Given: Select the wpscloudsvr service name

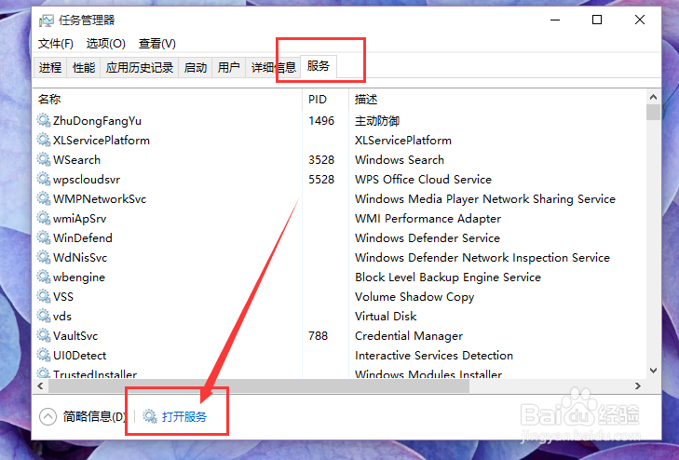Looking at the screenshot, I should click(x=87, y=180).
